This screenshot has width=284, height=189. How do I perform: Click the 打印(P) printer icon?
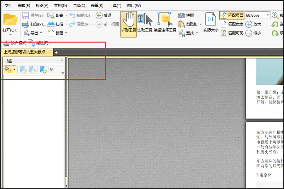coord(26,24)
